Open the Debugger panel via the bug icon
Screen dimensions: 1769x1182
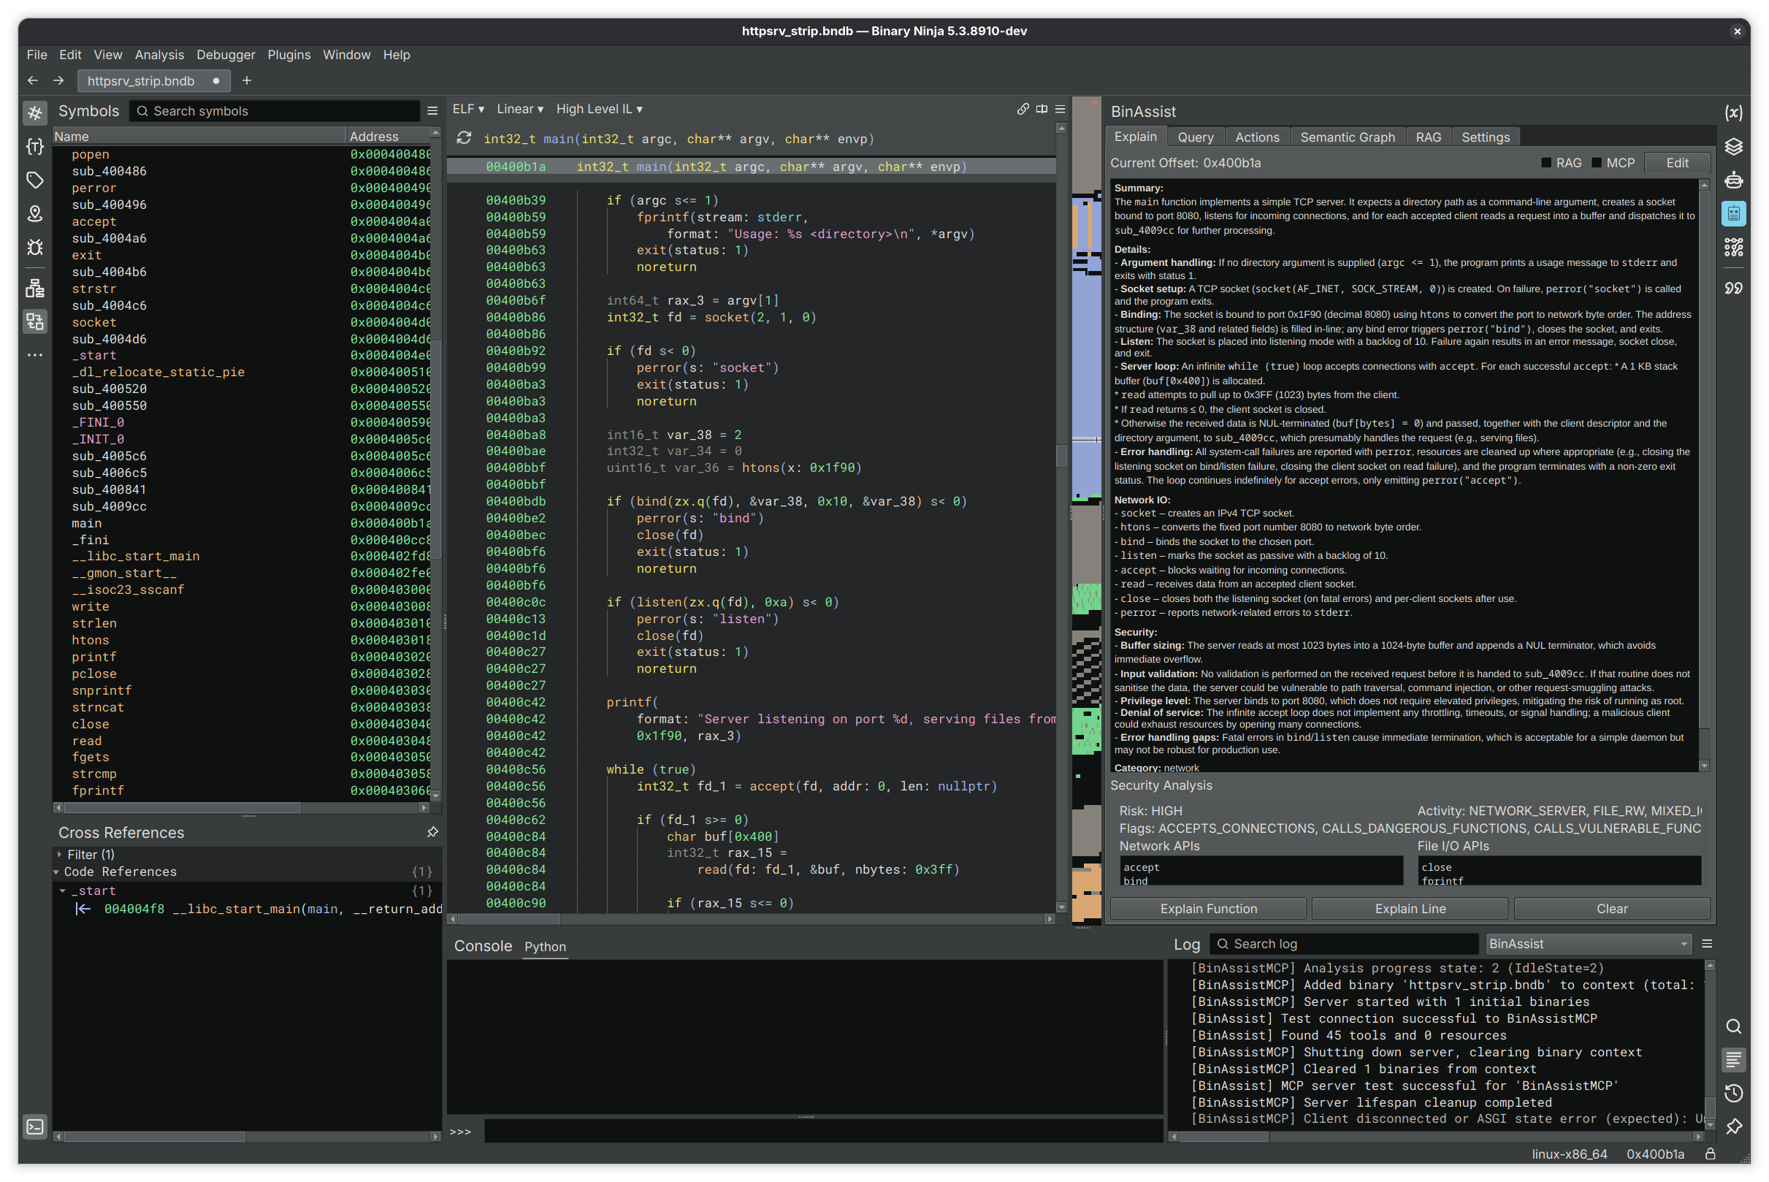point(34,247)
